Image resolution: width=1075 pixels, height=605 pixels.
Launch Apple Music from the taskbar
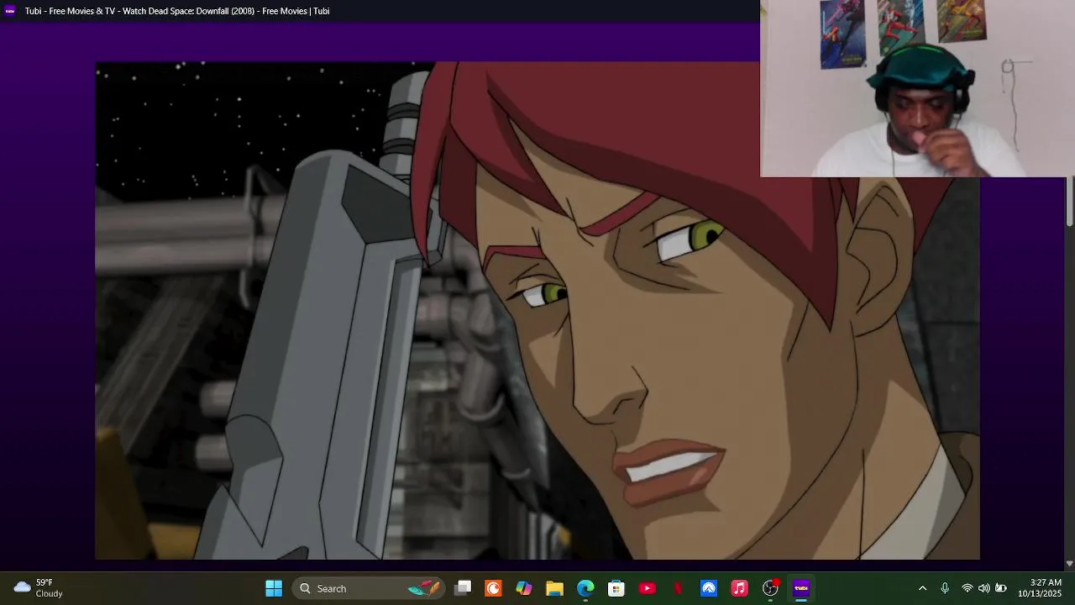(739, 588)
